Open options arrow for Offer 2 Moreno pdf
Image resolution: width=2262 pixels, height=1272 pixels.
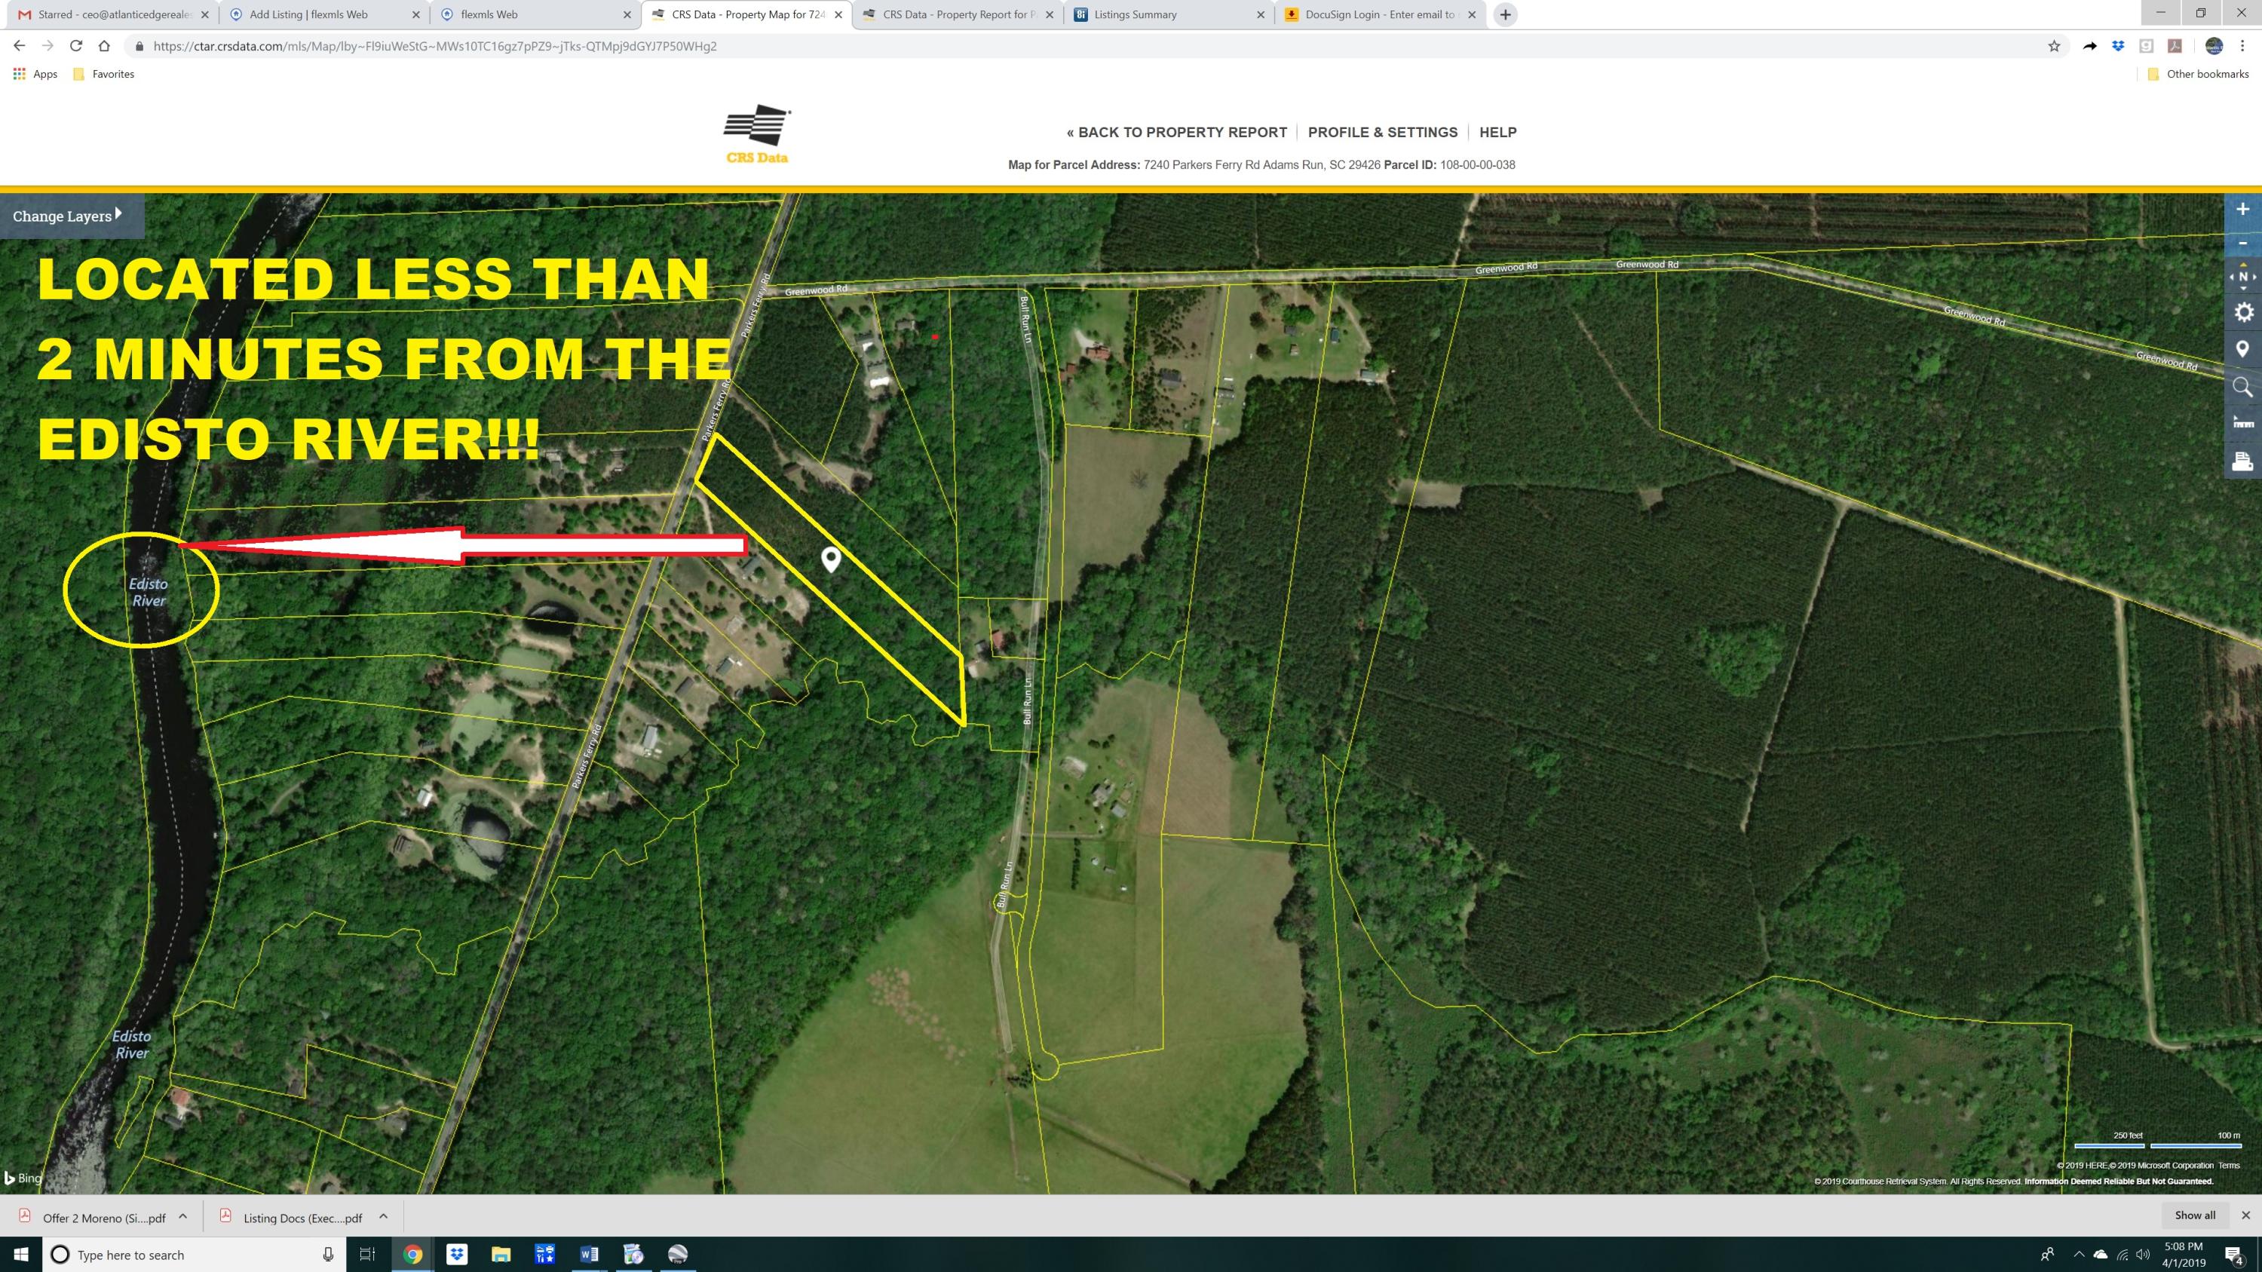182,1215
